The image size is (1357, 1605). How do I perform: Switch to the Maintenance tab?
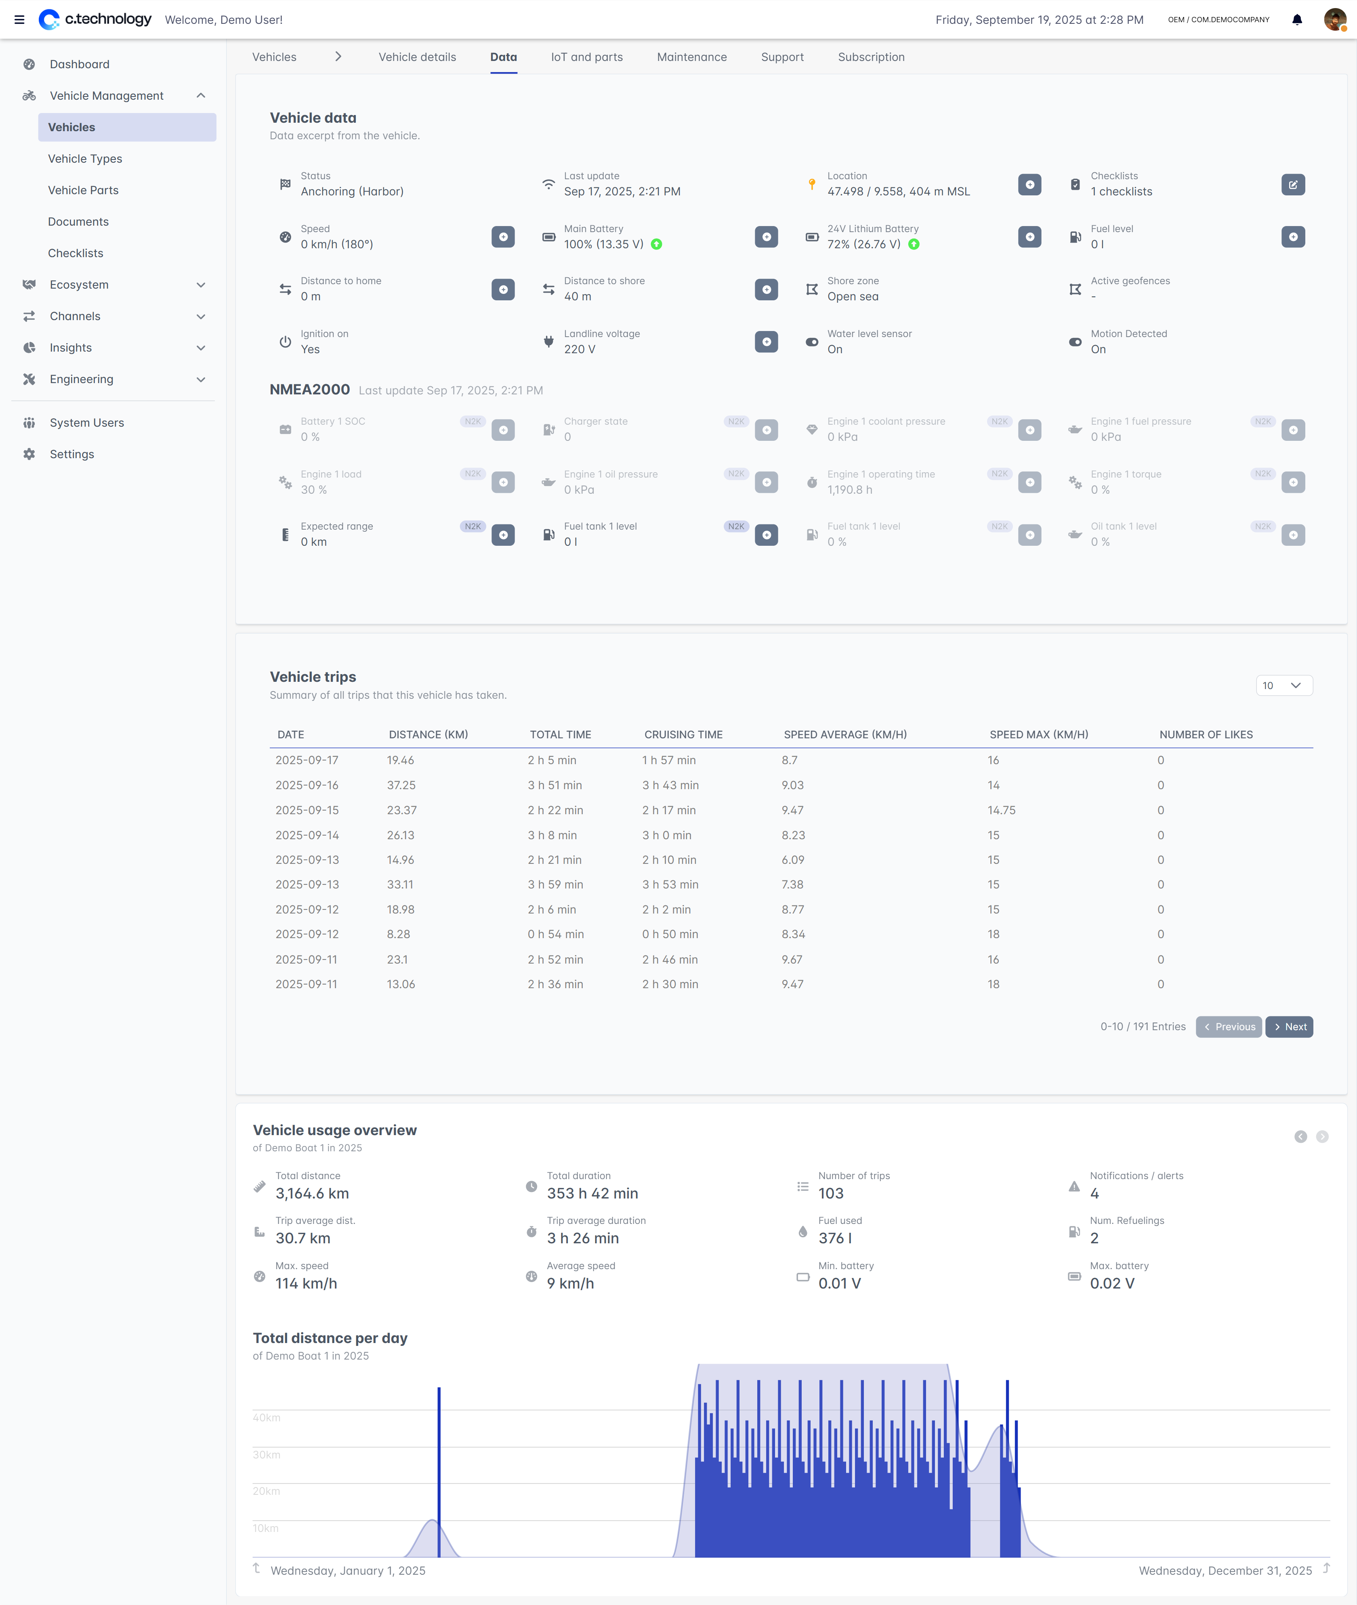[691, 57]
